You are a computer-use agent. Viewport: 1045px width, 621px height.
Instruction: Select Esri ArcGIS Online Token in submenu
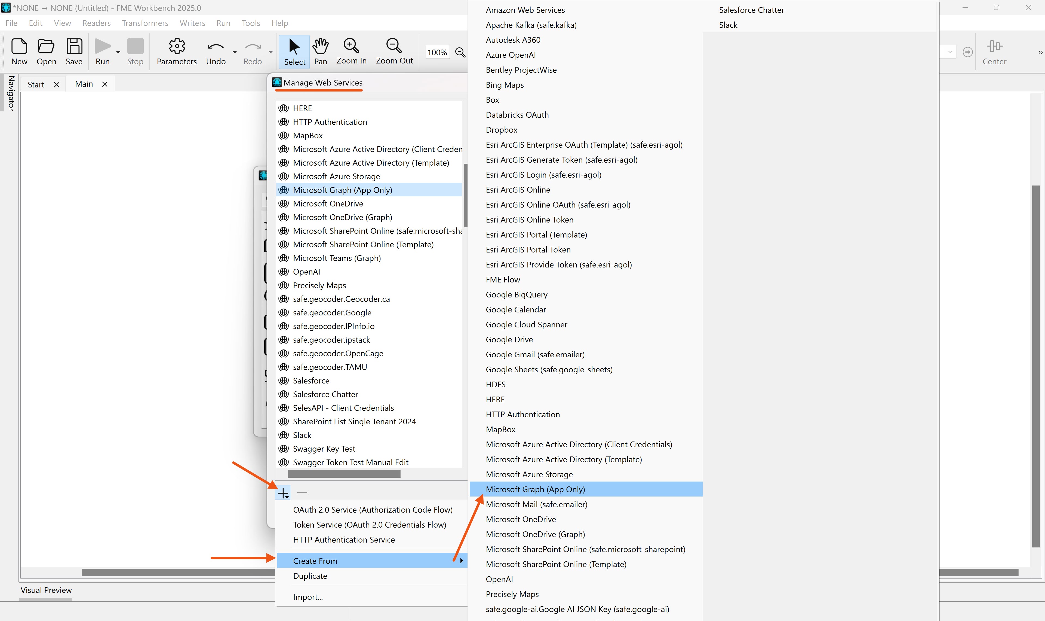tap(586, 220)
